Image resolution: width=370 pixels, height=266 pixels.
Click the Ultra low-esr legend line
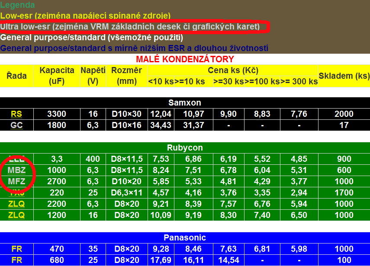[x=130, y=27]
